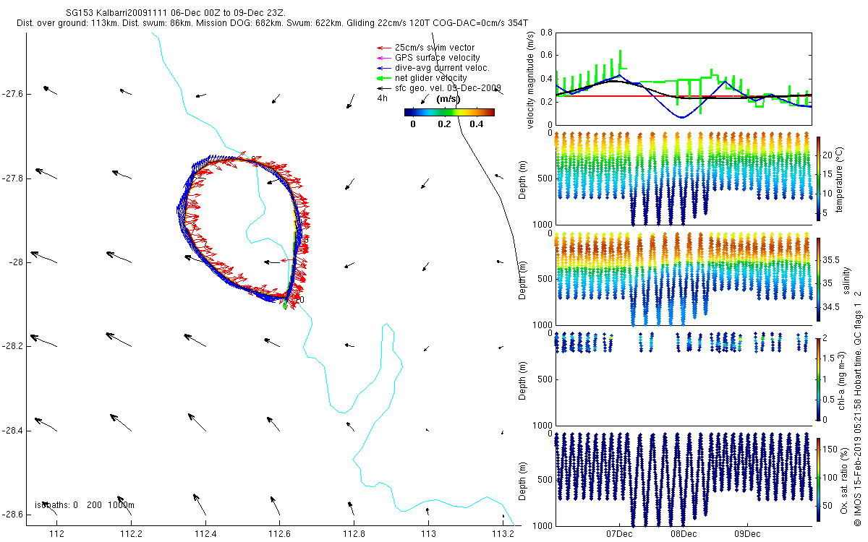This screenshot has width=868, height=542.
Task: Click the oxygen saturation depth profile panel
Action: click(684, 480)
